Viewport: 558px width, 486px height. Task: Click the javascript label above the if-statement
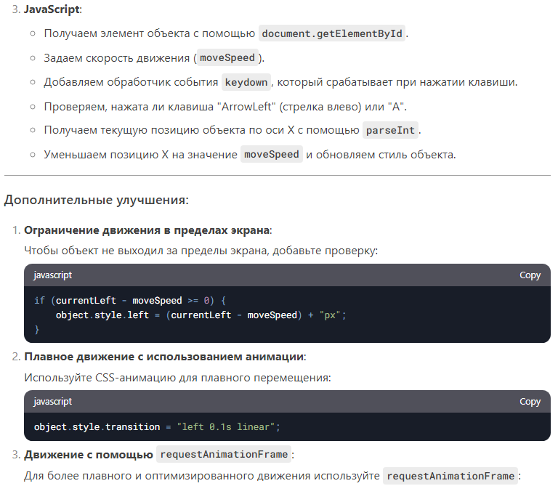pyautogui.click(x=53, y=275)
